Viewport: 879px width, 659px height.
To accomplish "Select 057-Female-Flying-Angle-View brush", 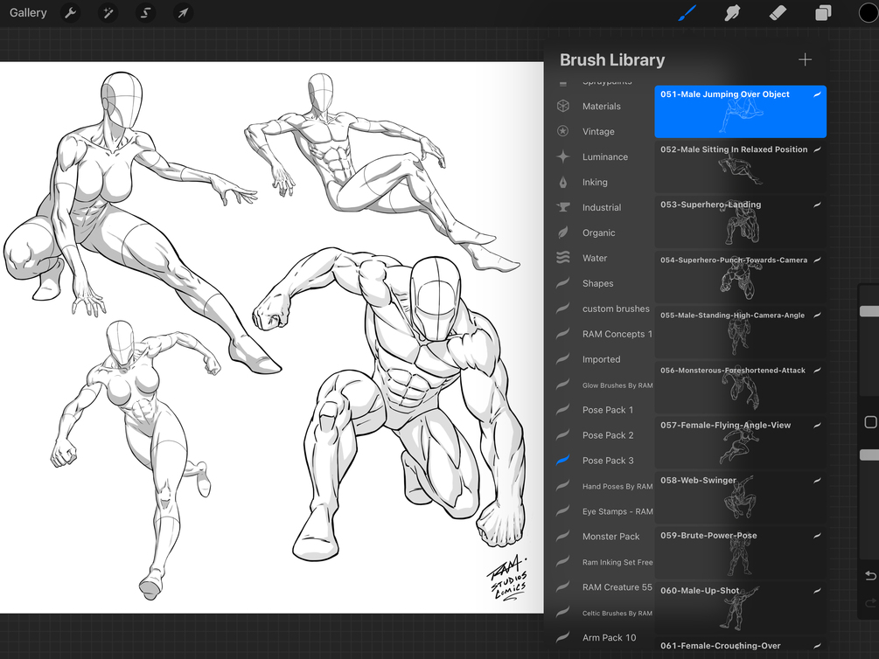I will [x=740, y=443].
